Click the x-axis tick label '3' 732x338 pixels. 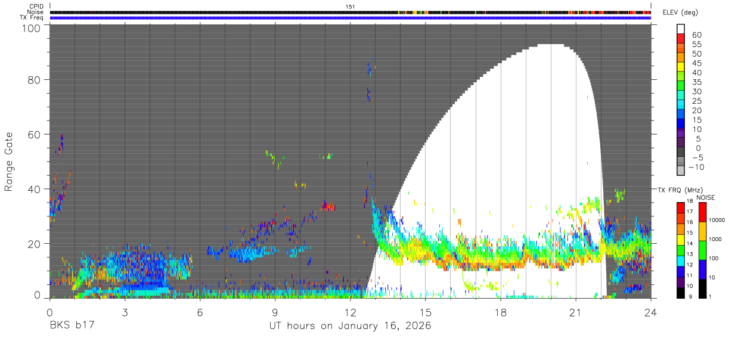pyautogui.click(x=125, y=312)
